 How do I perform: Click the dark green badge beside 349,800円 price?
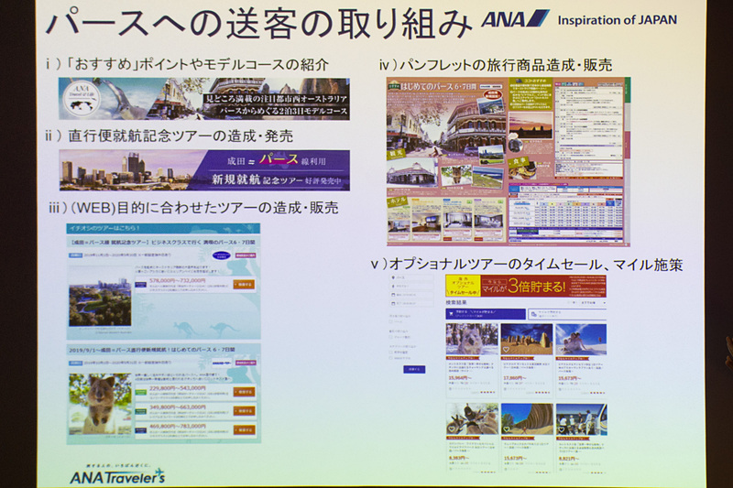pos(141,411)
